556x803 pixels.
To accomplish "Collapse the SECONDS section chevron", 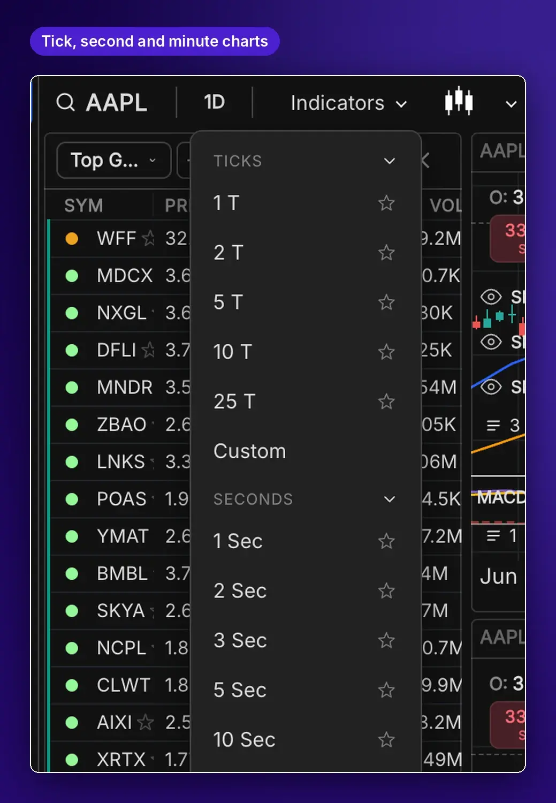I will [390, 499].
